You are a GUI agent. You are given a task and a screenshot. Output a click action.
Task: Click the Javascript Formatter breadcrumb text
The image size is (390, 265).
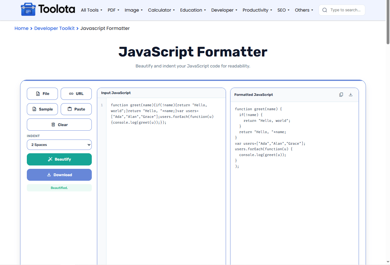(105, 28)
